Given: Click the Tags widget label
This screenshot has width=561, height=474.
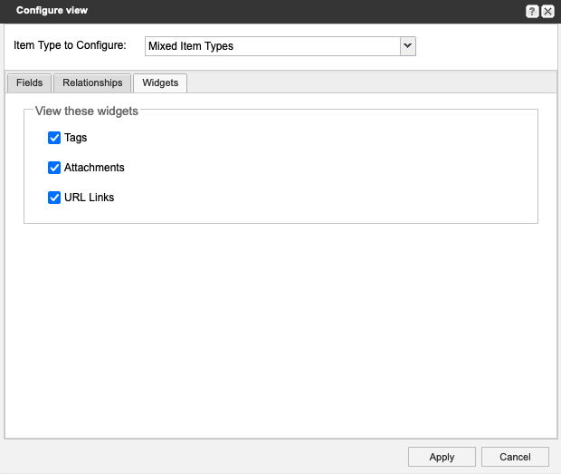Looking at the screenshot, I should [x=76, y=138].
